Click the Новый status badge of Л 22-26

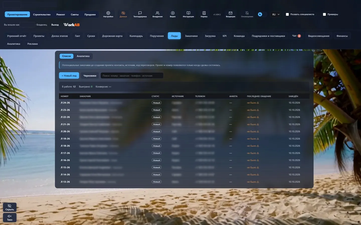coord(156,117)
